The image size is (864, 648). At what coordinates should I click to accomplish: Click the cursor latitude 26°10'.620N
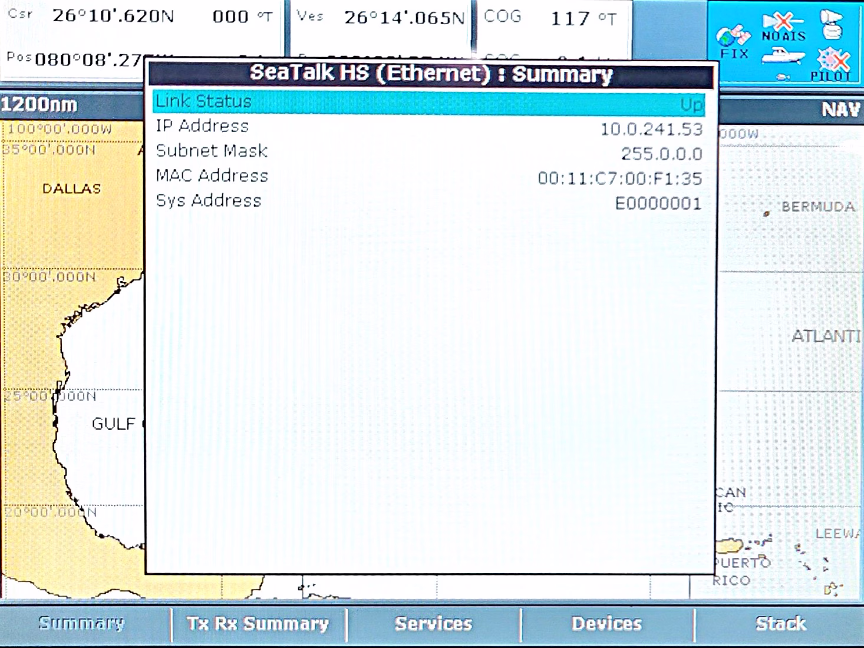coord(113,16)
